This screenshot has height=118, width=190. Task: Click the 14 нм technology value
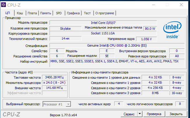(66, 38)
